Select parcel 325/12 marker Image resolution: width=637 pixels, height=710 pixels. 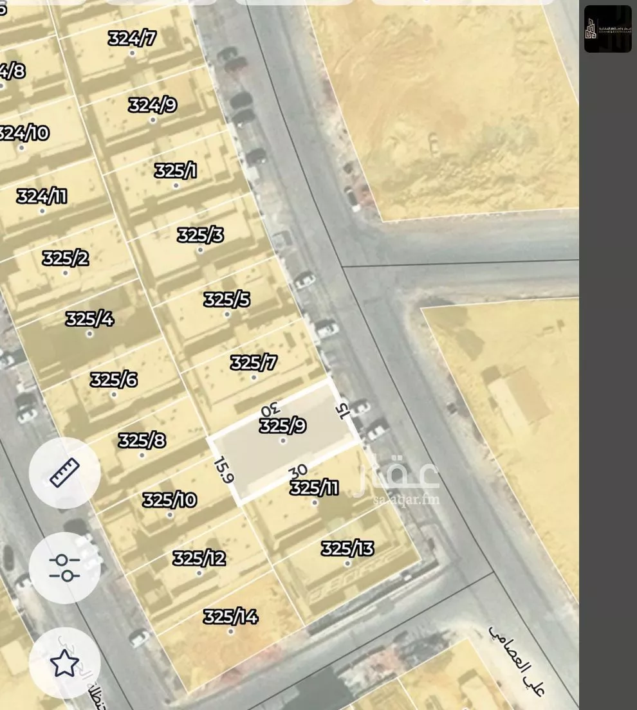point(199,573)
